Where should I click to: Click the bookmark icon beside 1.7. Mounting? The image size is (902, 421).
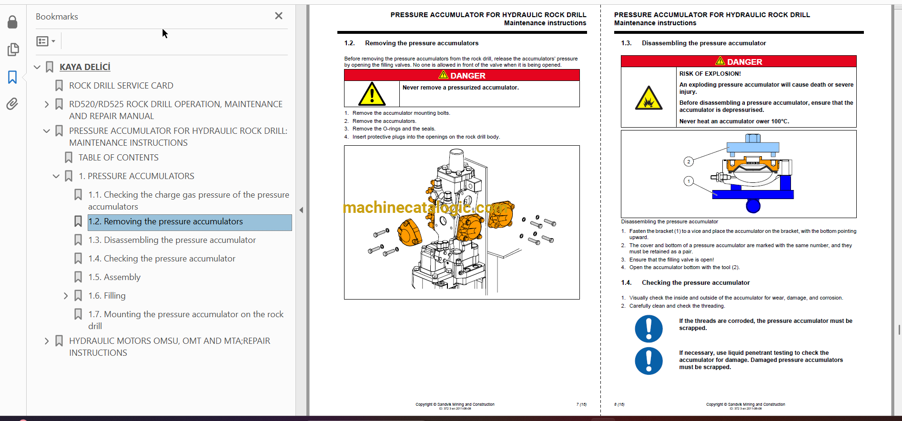point(78,314)
